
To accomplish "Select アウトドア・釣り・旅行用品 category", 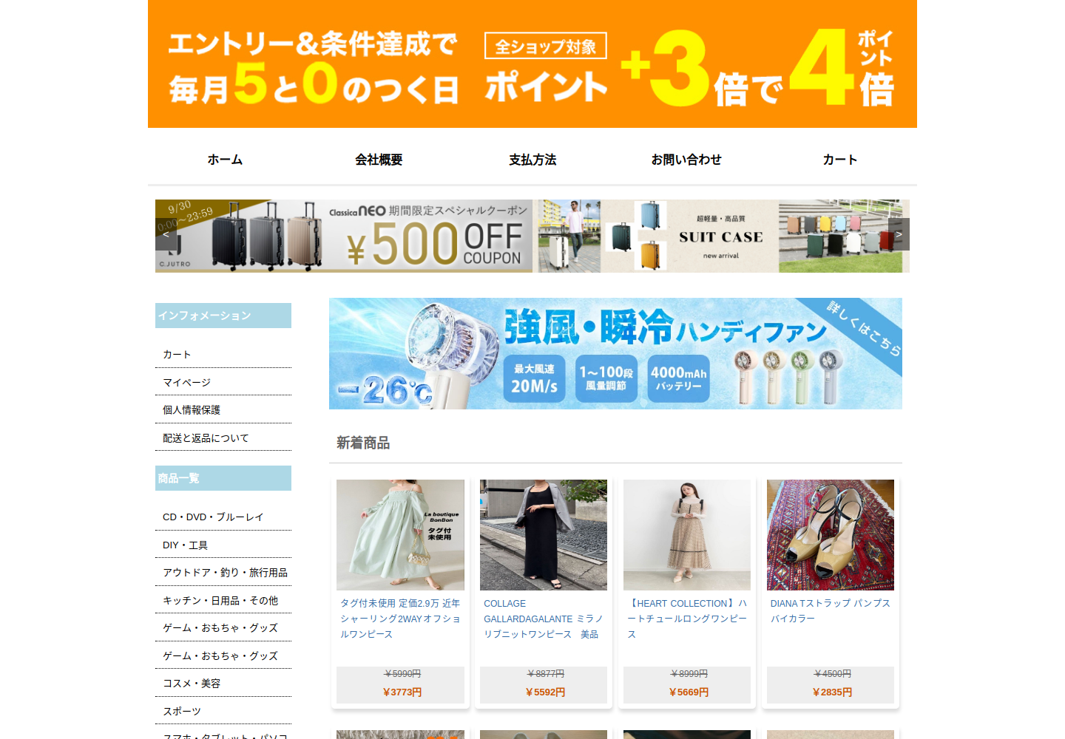I will click(223, 573).
